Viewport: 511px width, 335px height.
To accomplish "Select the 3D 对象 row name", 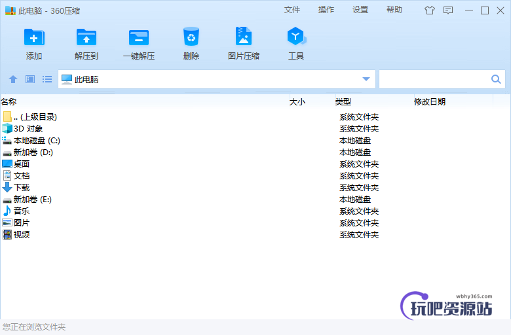I will pos(28,129).
